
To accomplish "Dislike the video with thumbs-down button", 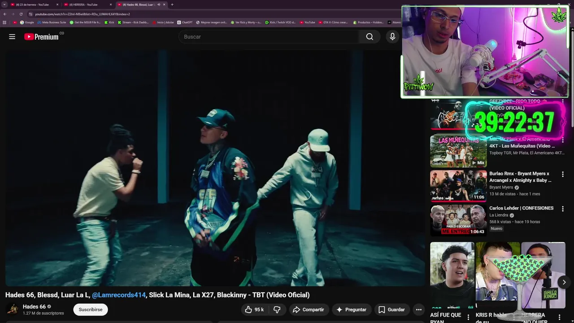I will [x=277, y=310].
